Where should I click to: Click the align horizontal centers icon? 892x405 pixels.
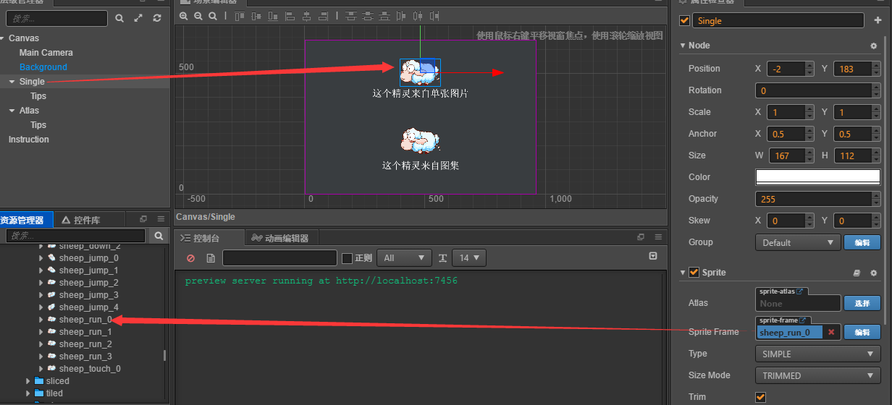pyautogui.click(x=307, y=16)
